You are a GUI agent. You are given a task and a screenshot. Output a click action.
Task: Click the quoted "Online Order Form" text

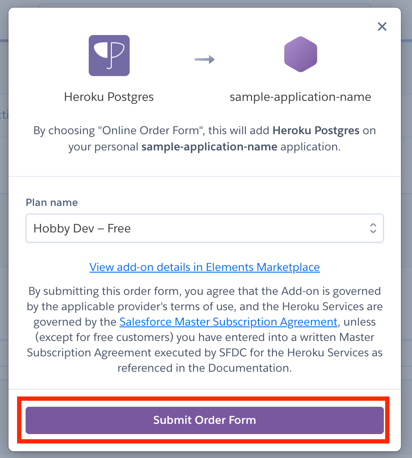click(150, 131)
